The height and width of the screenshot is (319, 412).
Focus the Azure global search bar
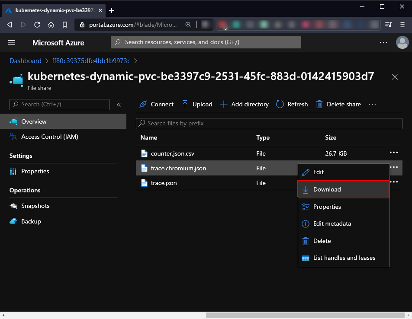[x=206, y=42]
